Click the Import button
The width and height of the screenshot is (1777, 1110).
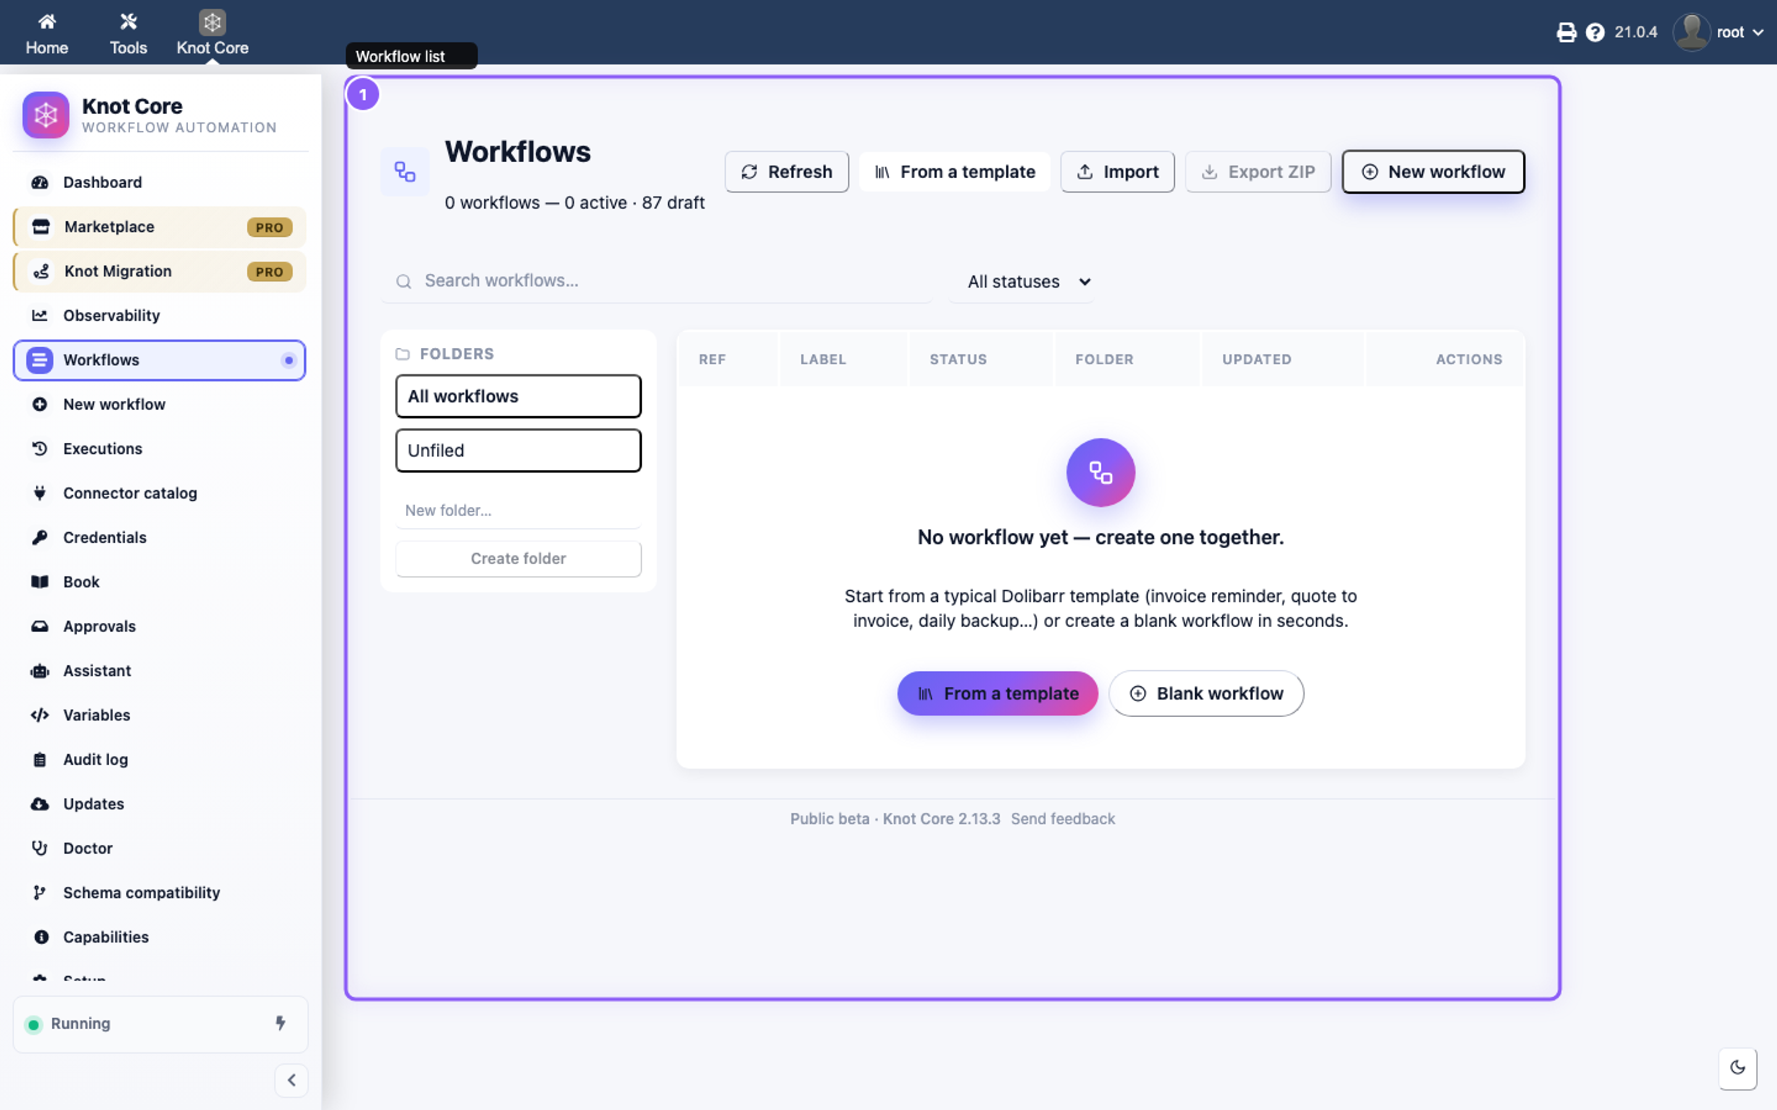pyautogui.click(x=1117, y=172)
